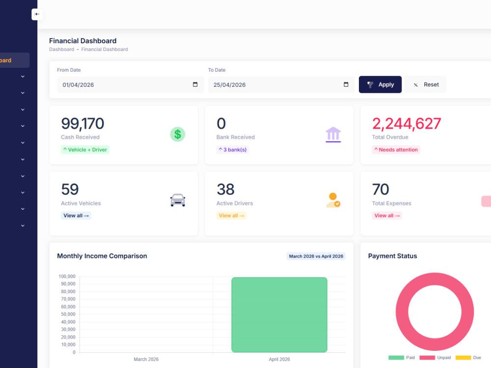The height and width of the screenshot is (368, 491).
Task: Toggle the Due legend swatch
Action: coord(463,358)
